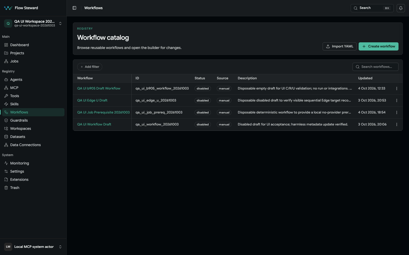This screenshot has height=255, width=409.
Task: Click the ID qa_ui_edge_u_20261003 cell
Action: (x=156, y=100)
